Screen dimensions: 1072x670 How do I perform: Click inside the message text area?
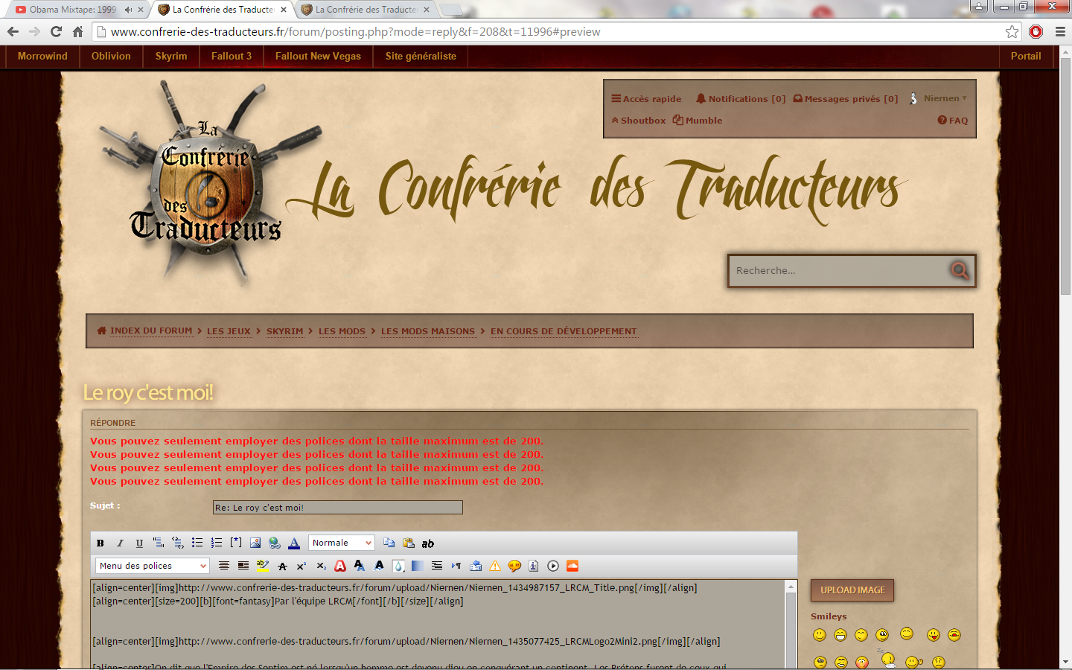438,625
